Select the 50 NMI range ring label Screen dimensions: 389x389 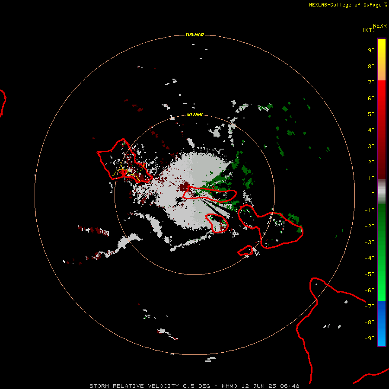[194, 115]
